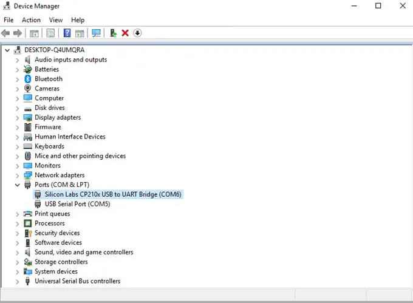Open the View menu
This screenshot has width=413, height=303.
56,20
